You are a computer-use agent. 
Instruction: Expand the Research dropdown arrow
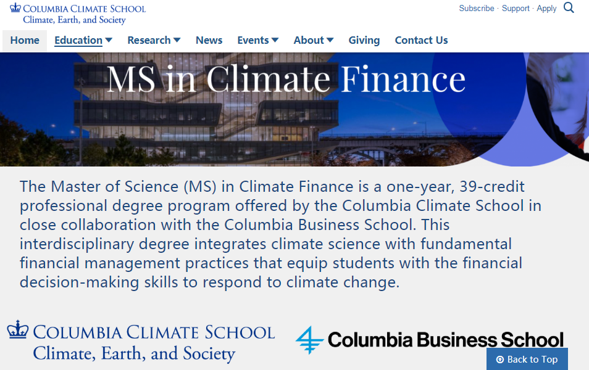point(177,40)
